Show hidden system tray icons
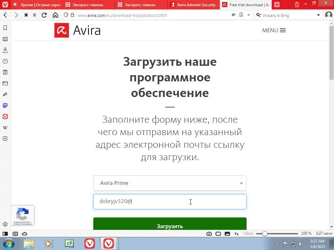 (277, 244)
